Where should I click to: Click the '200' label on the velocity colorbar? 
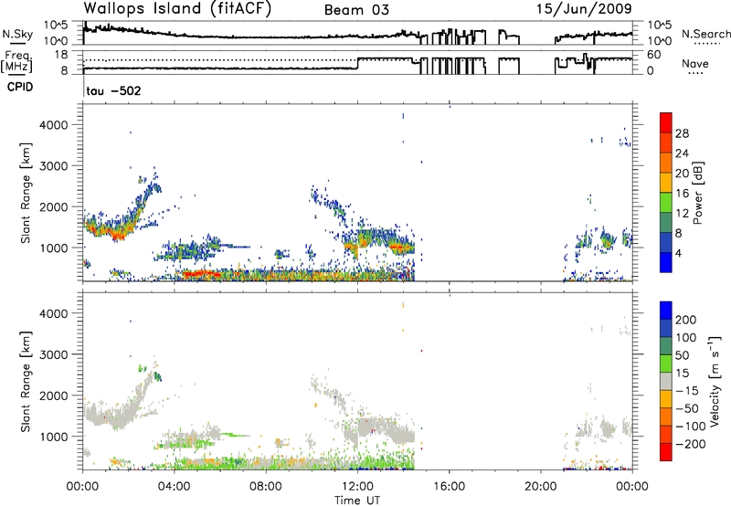click(686, 320)
